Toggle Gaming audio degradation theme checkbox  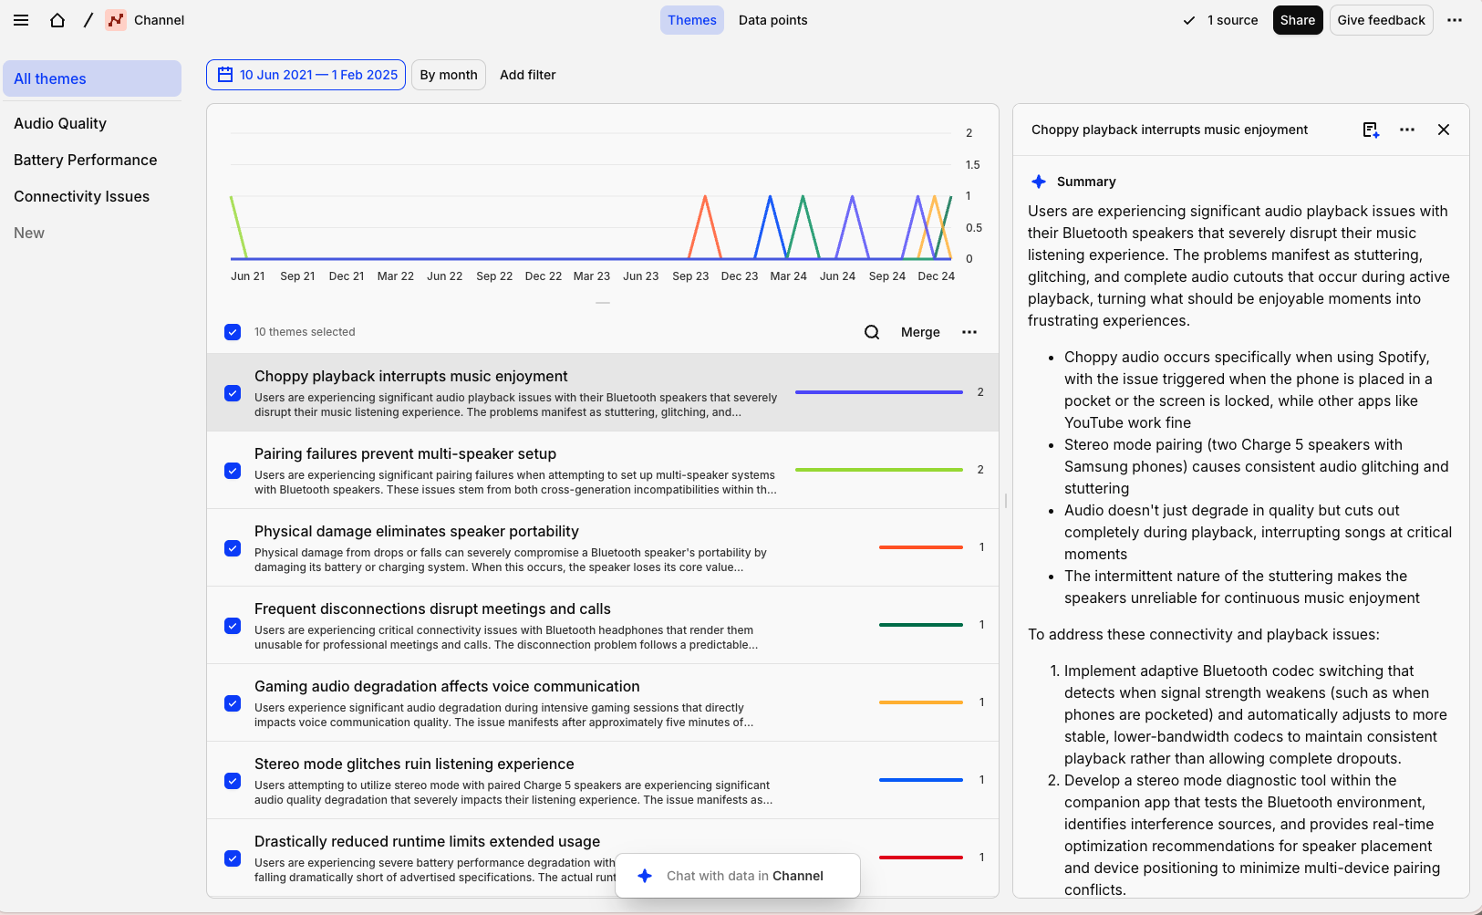coord(233,703)
